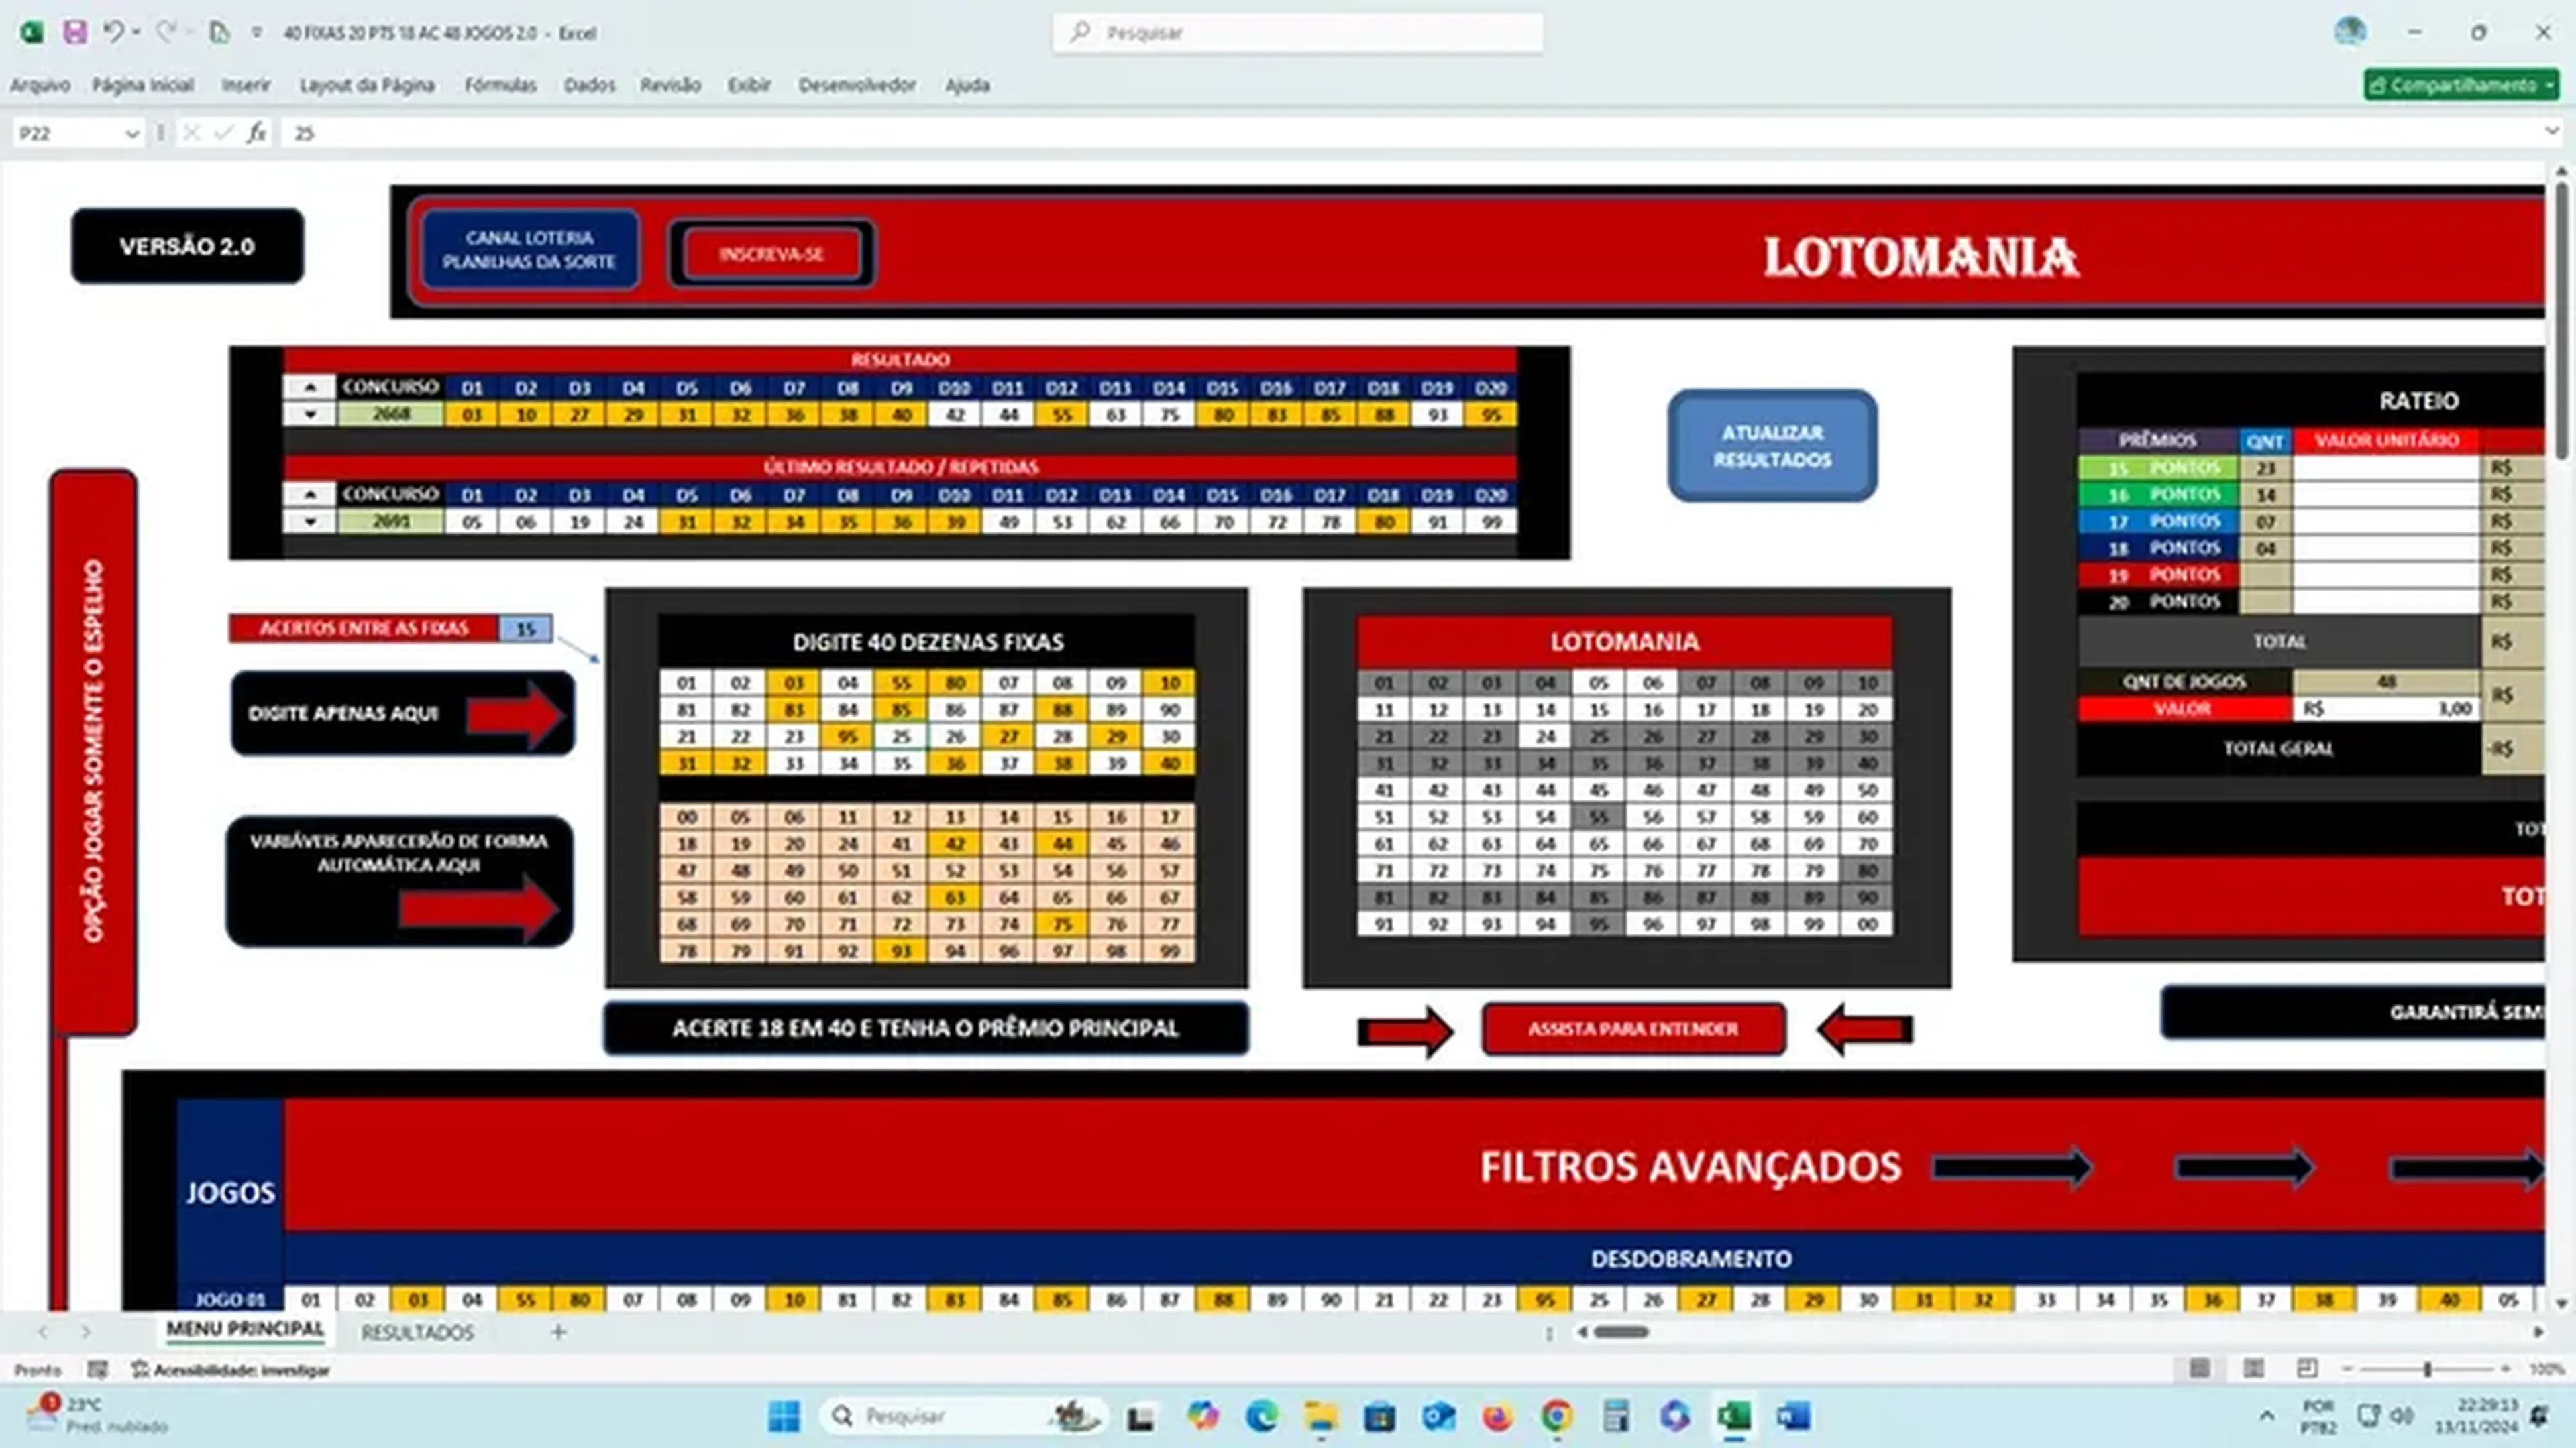Open the Fórmulas ribbon tab
The height and width of the screenshot is (1448, 2576).
[500, 85]
